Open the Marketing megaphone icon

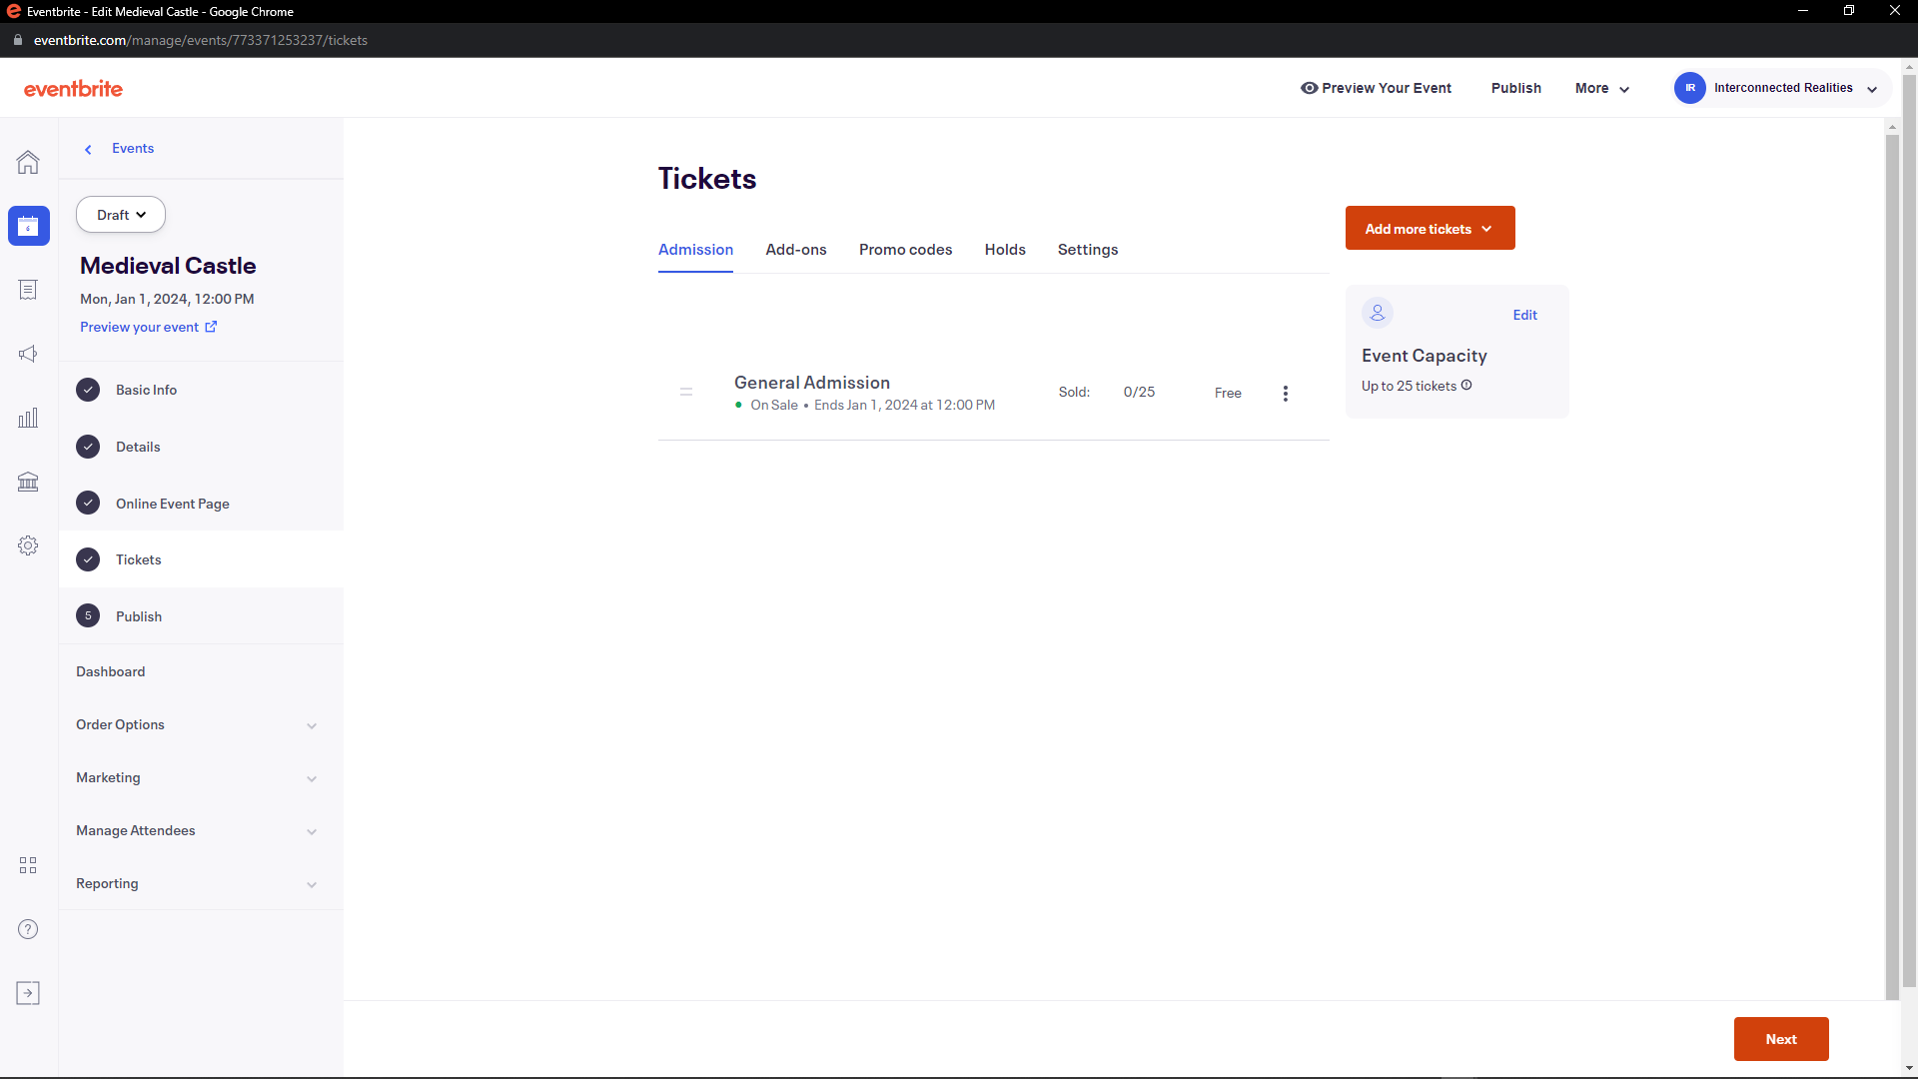coord(28,354)
